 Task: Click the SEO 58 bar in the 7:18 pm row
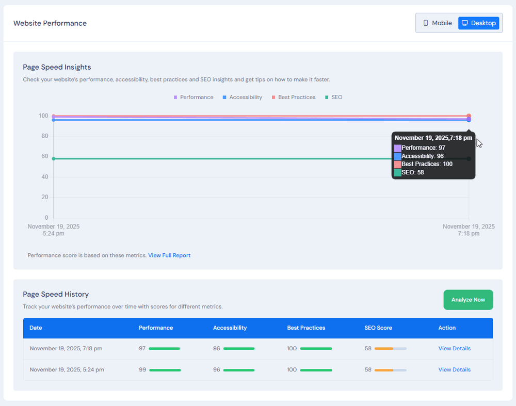(x=390, y=348)
